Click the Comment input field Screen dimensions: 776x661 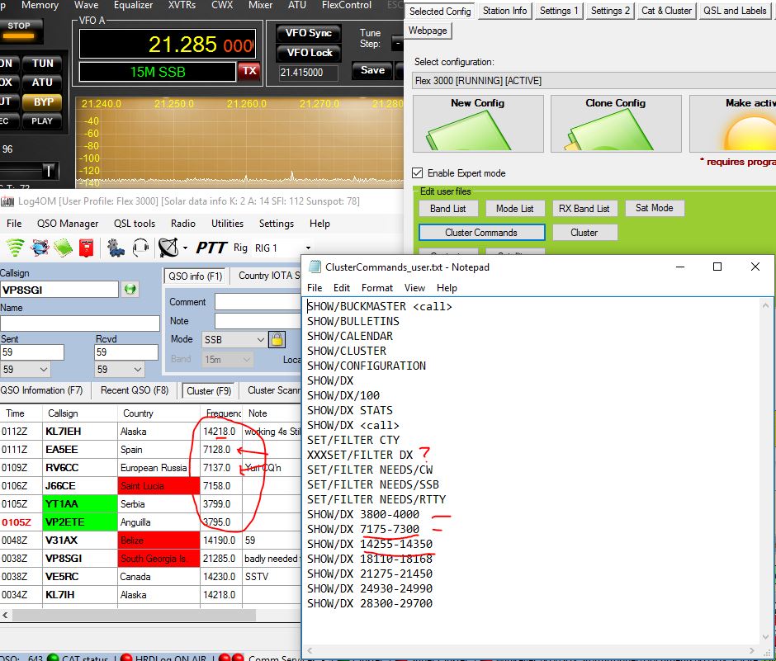tap(258, 302)
